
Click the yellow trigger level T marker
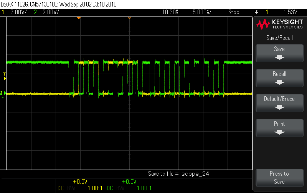coord(5,76)
